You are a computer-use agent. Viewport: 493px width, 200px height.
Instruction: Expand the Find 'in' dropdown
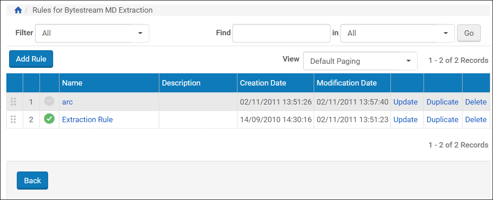coord(397,33)
